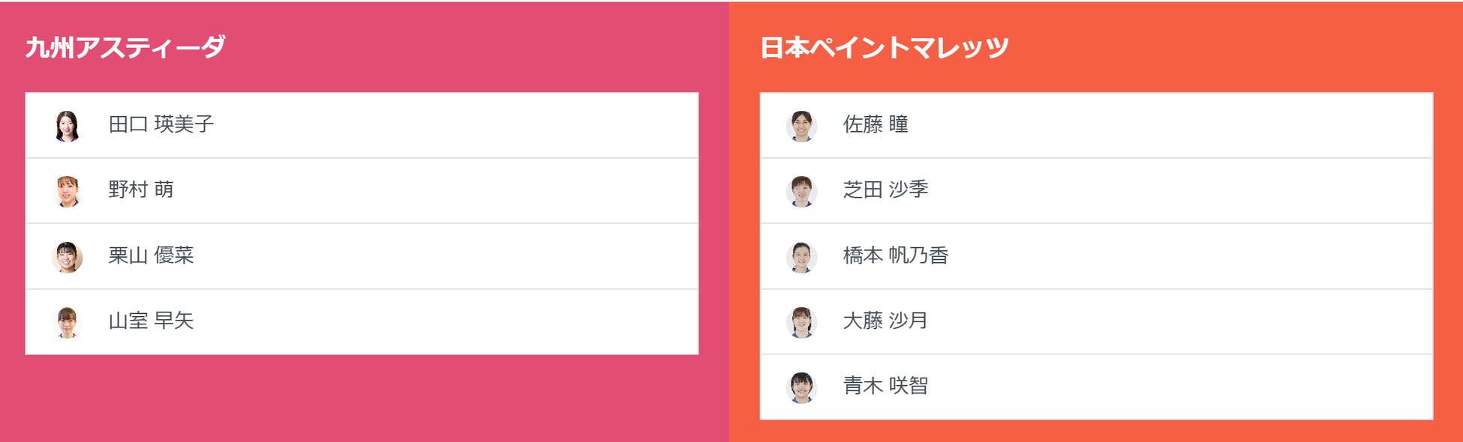Screen dimensions: 1463x442
Task: Select 山室 早矢's avatar image
Action: click(x=68, y=322)
